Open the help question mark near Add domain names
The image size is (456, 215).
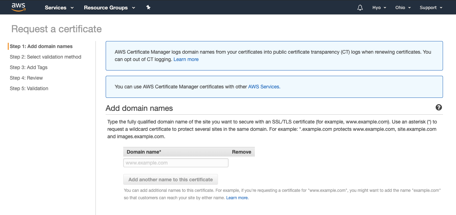tap(438, 107)
